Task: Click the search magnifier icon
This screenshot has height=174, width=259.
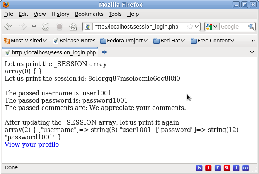Action: click(x=251, y=27)
